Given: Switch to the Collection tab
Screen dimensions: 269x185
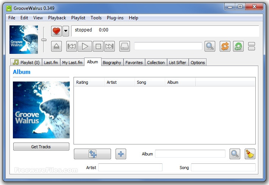Looking at the screenshot, I should coord(156,63).
